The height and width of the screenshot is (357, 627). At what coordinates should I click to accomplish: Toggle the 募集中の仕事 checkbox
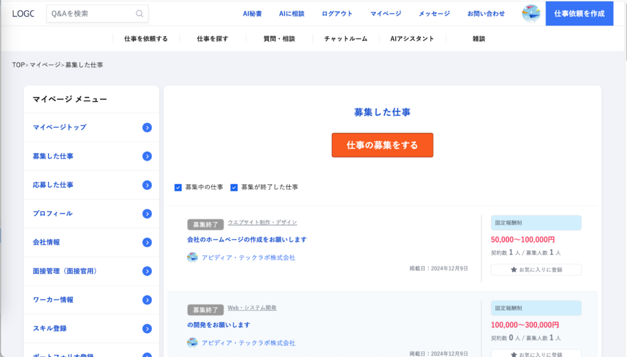pos(178,187)
